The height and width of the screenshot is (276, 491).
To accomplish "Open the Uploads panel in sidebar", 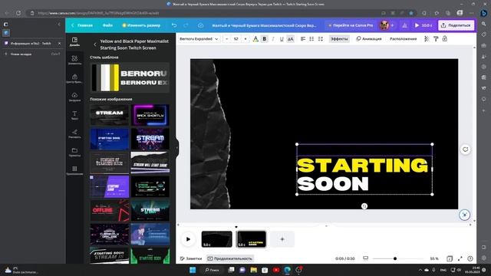I will (x=74, y=97).
